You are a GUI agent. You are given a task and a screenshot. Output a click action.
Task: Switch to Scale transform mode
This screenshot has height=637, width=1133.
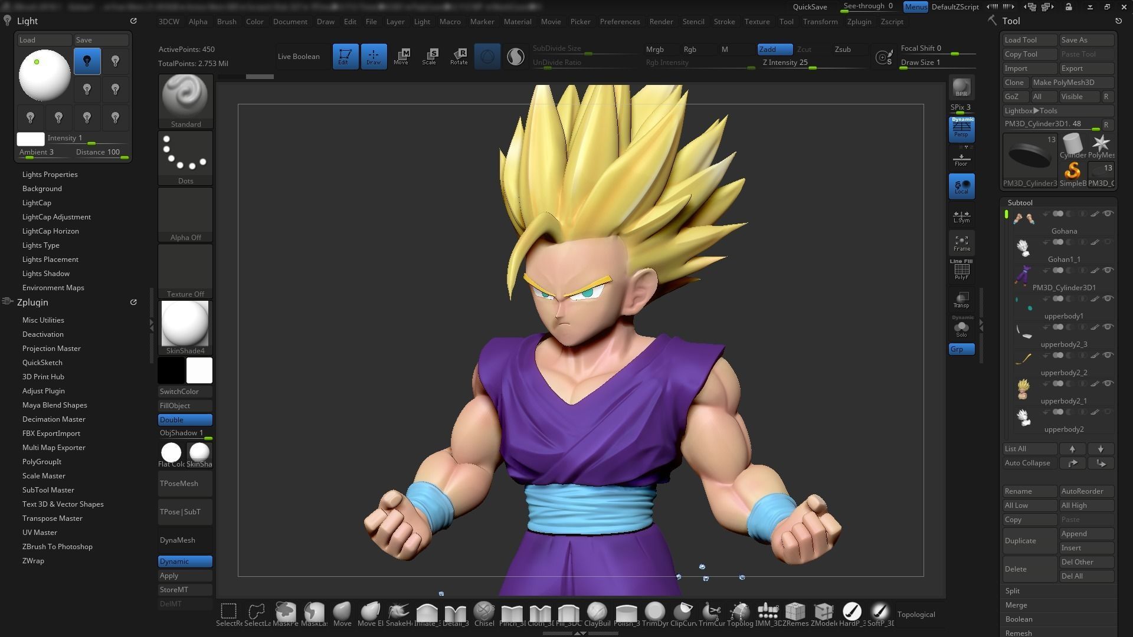pos(430,56)
